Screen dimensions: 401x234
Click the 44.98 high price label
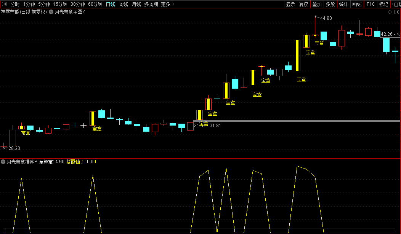(326, 18)
